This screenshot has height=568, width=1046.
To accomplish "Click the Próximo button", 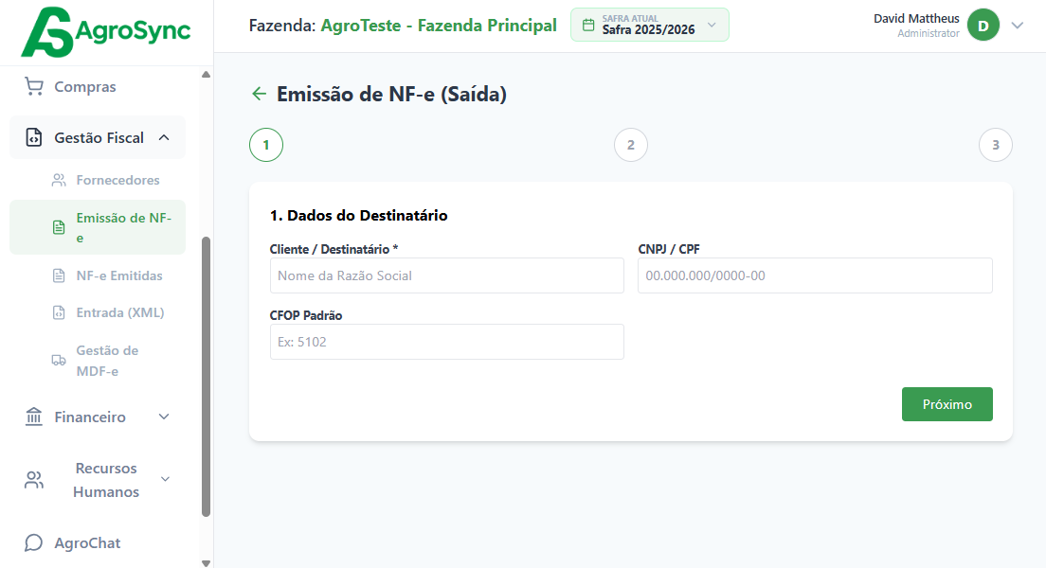I will point(947,403).
